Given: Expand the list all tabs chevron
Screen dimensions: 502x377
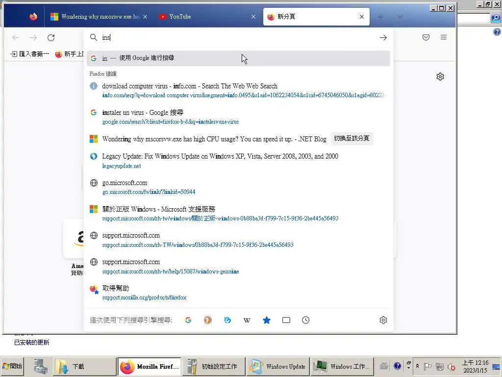Looking at the screenshot, I should [x=400, y=17].
